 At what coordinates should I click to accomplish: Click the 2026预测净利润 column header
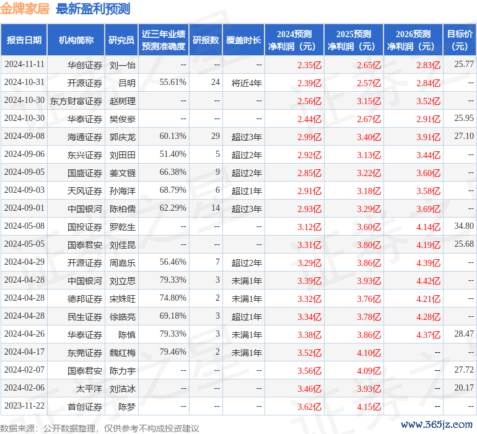413,40
